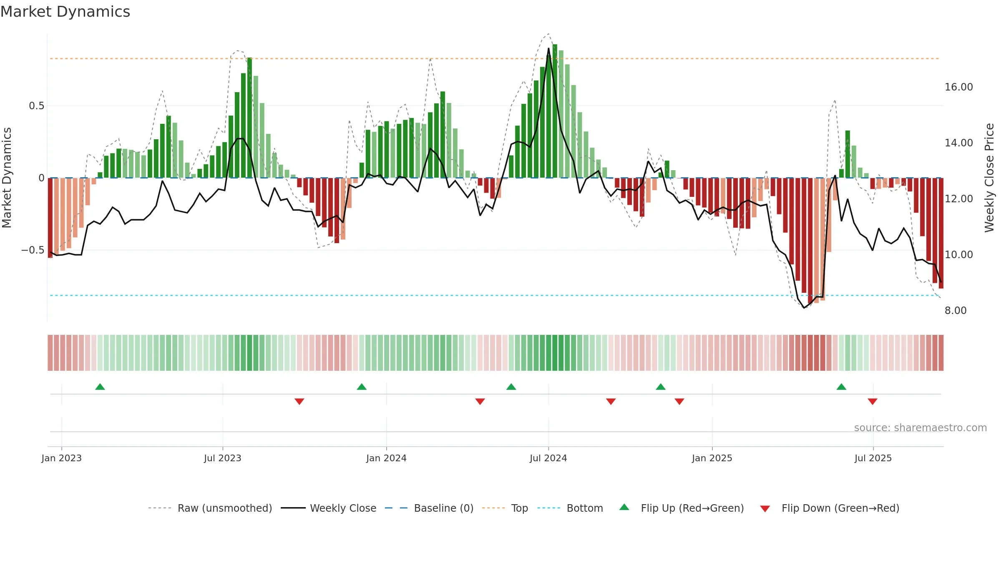This screenshot has height=563, width=1001.
Task: Click red Flip Down triangle in legend
Action: click(765, 509)
